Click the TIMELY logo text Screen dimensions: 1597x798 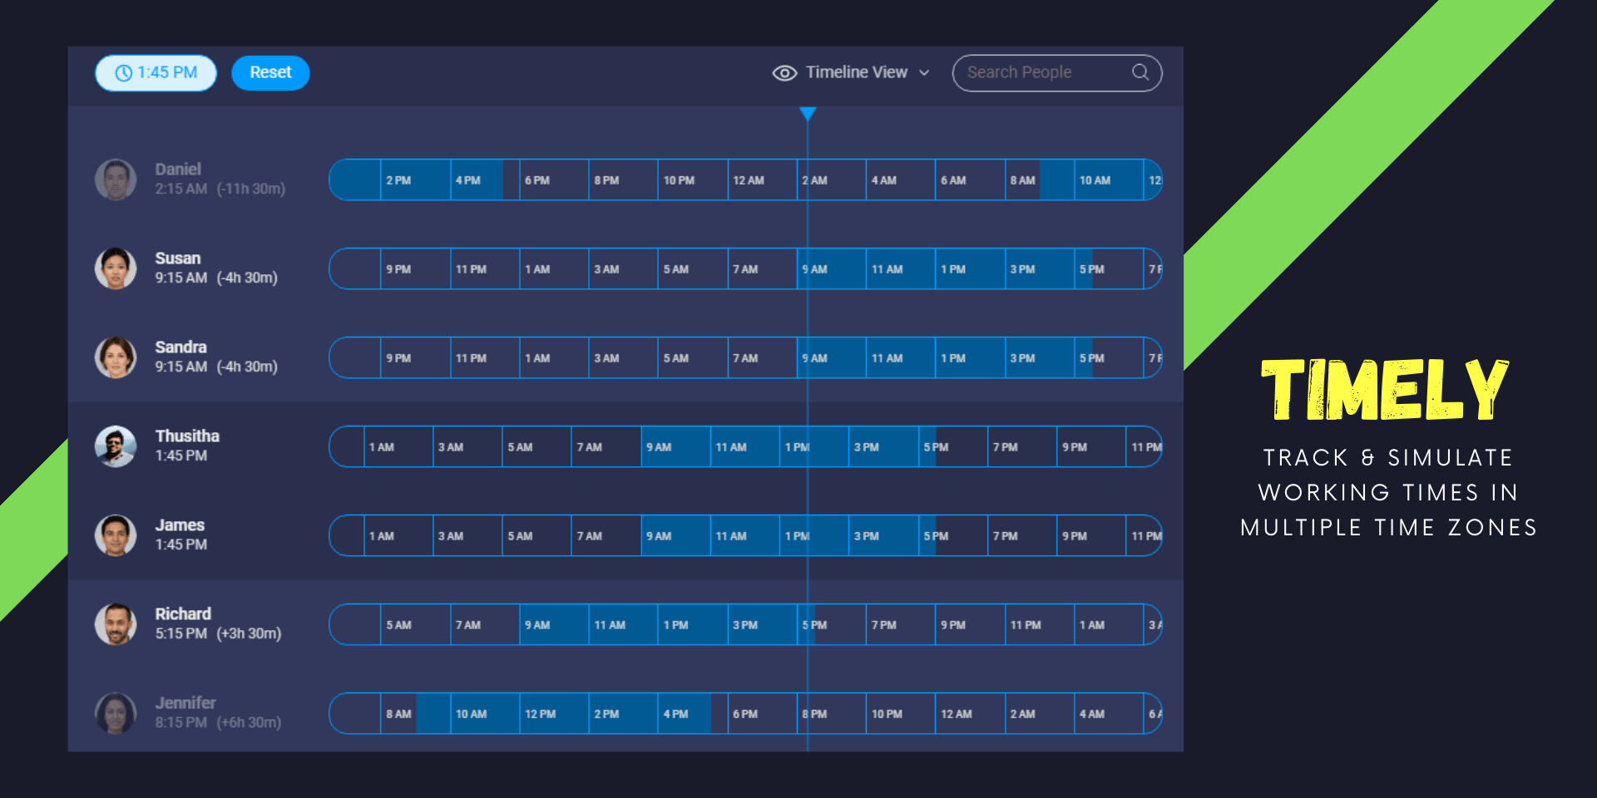pyautogui.click(x=1385, y=389)
